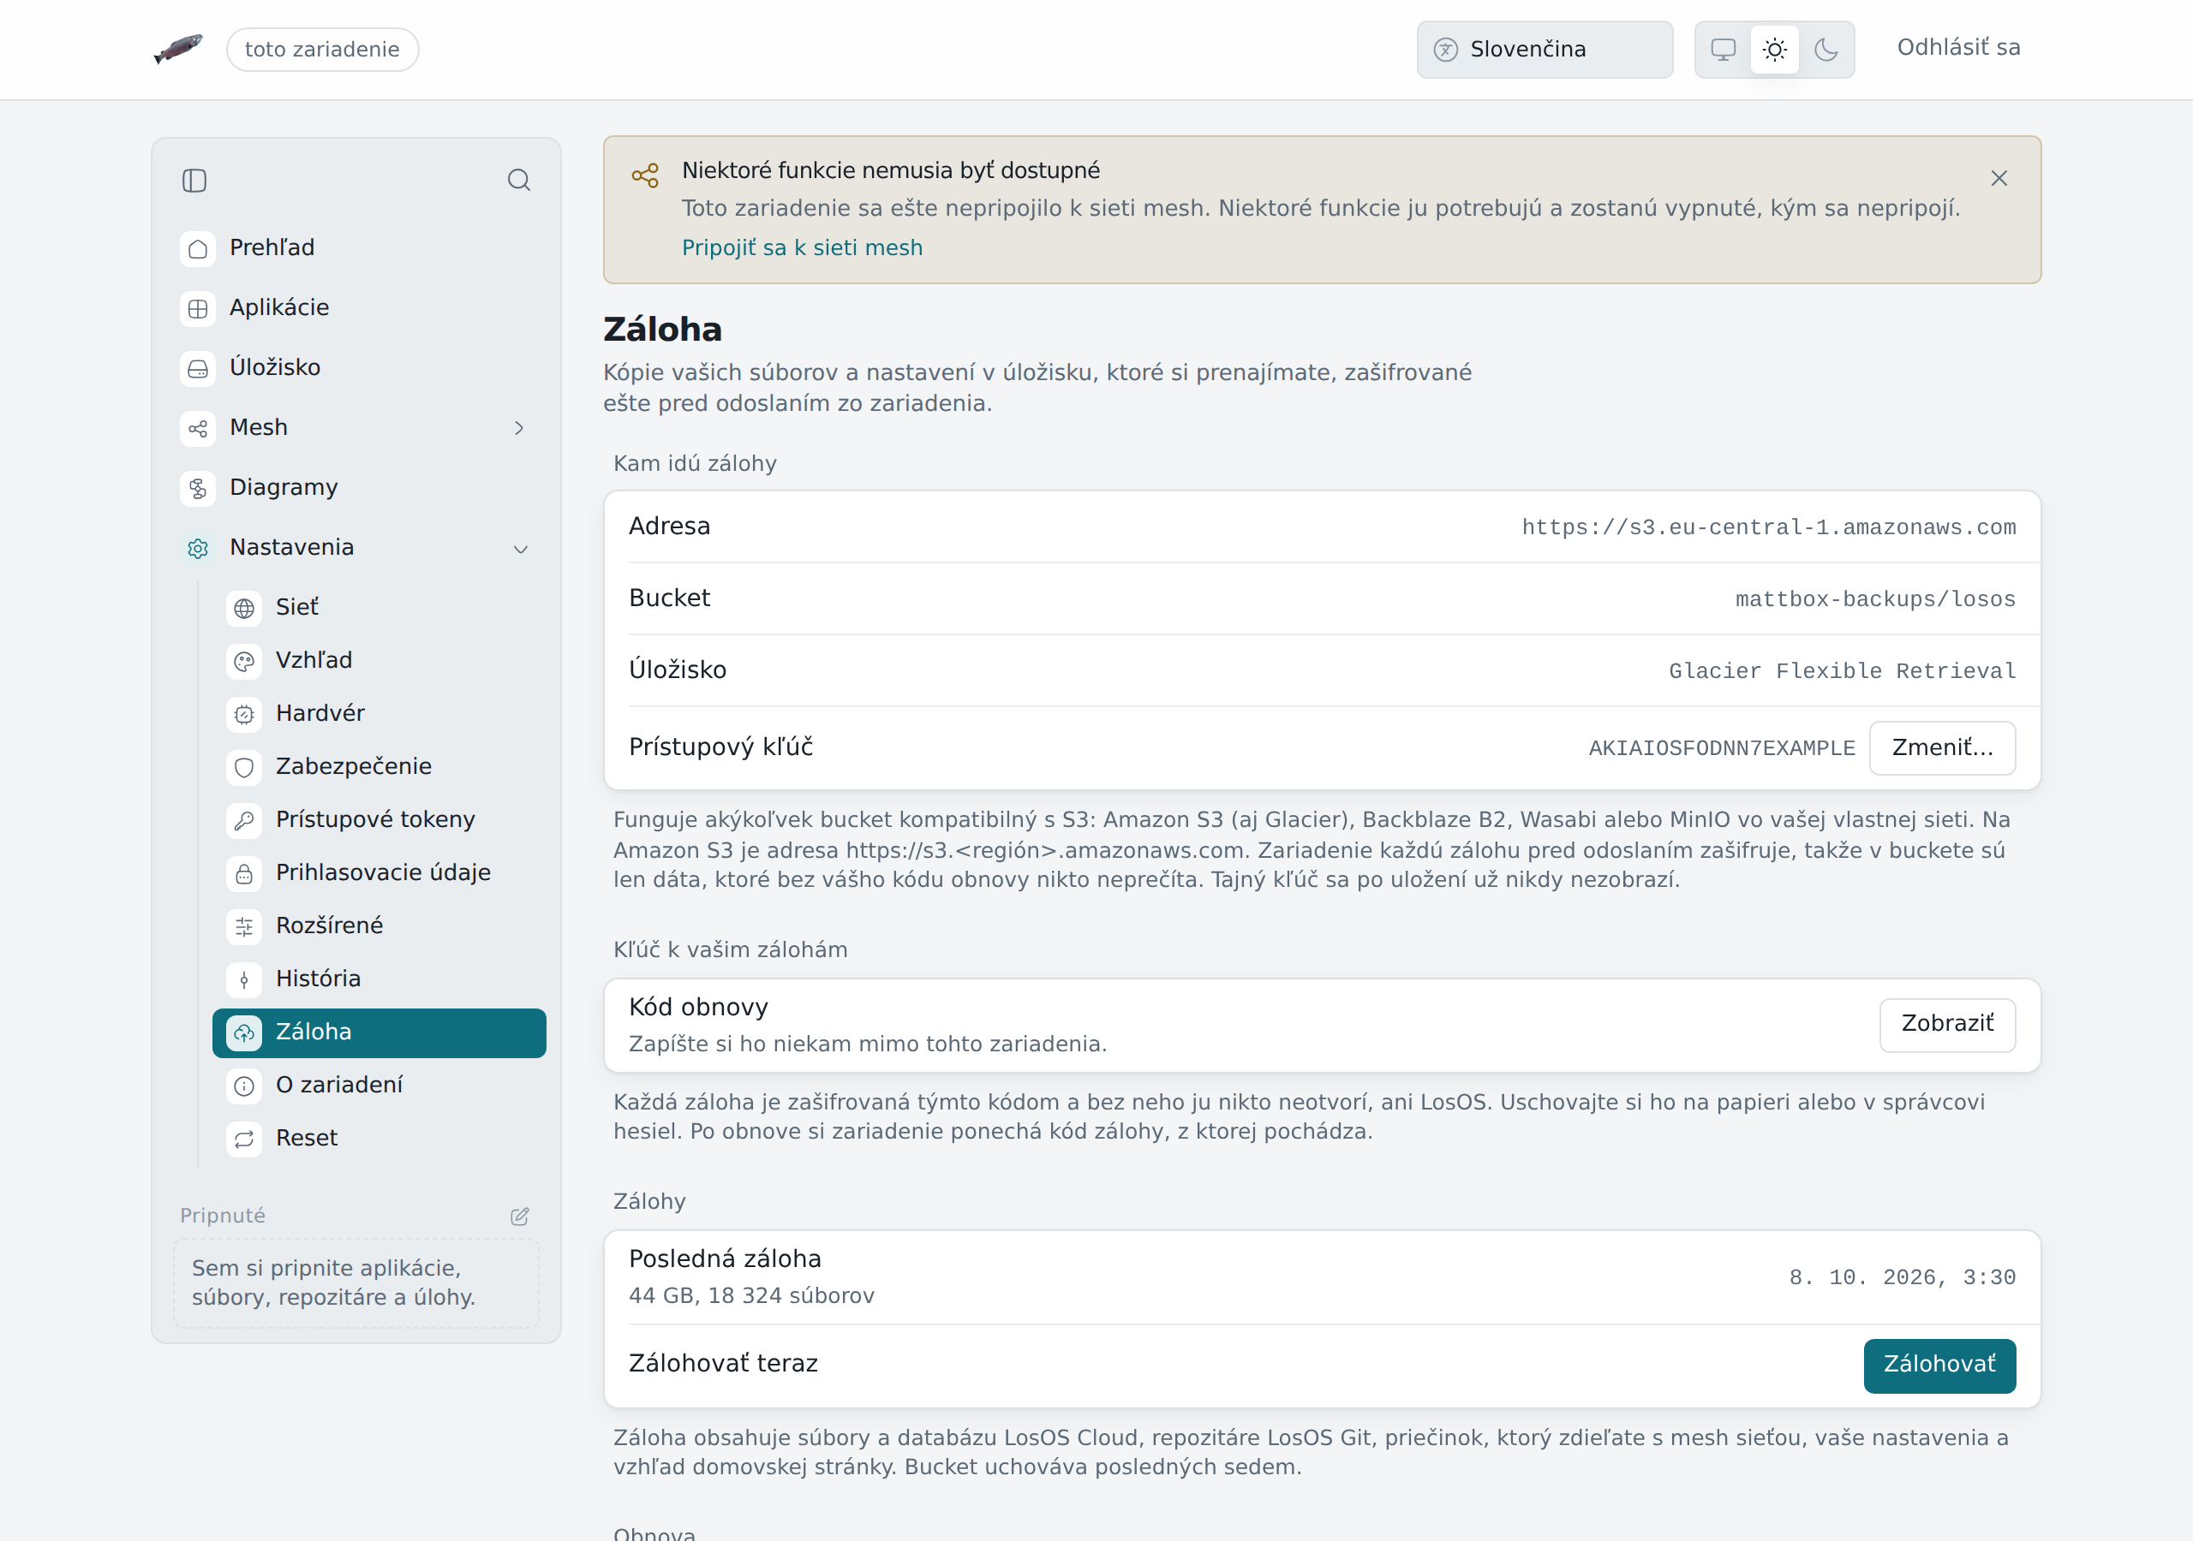This screenshot has height=1541, width=2193.
Task: Dismiss the mesh warning banner
Action: tap(1999, 179)
